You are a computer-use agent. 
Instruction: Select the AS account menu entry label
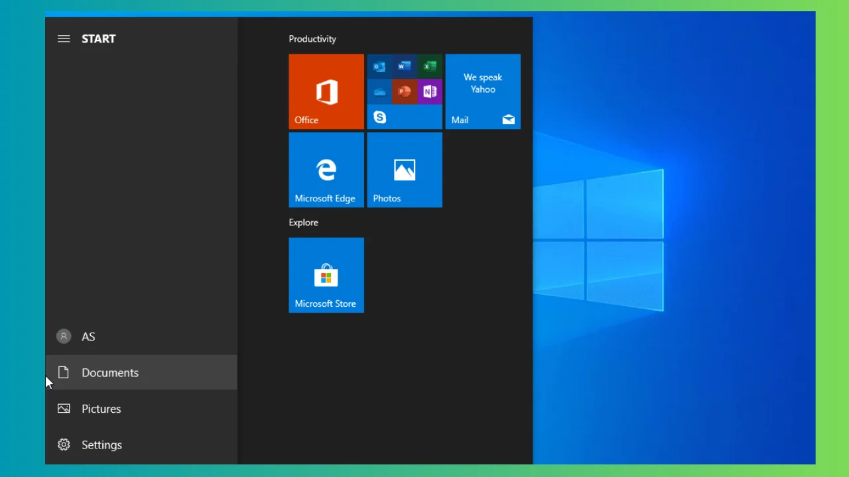click(x=88, y=337)
